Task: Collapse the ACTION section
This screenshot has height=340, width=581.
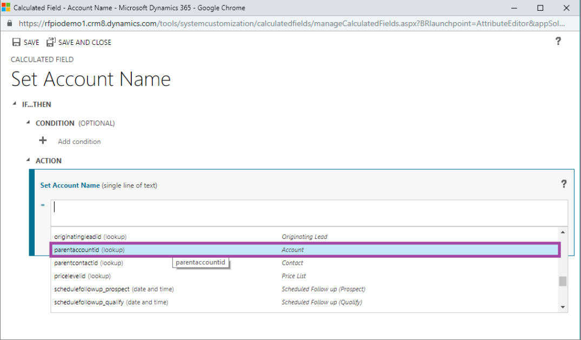Action: (x=28, y=160)
